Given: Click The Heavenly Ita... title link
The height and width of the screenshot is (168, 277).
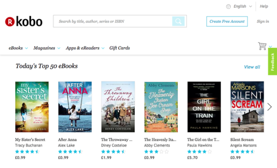Looking at the screenshot, I should (160, 139).
